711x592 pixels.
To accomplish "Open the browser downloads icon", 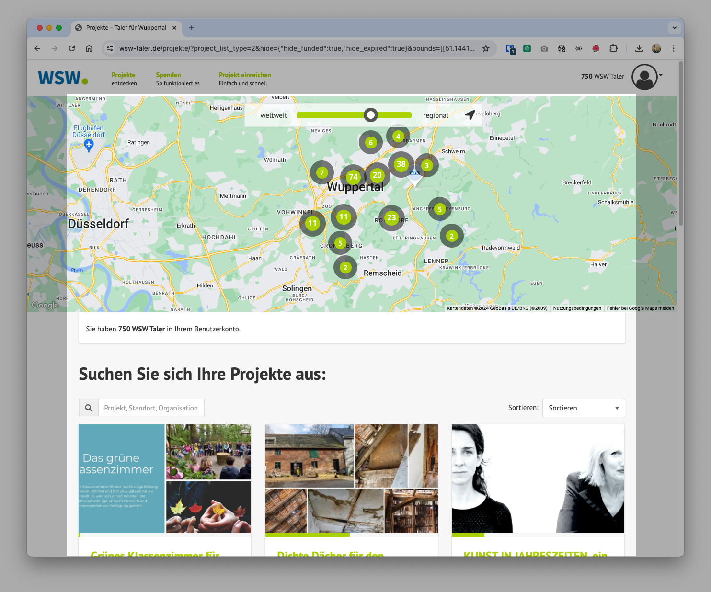I will 639,48.
